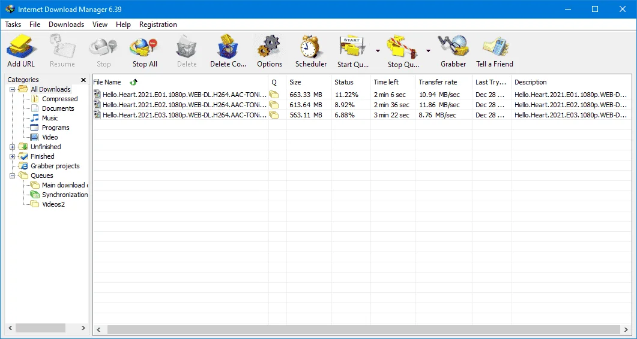The width and height of the screenshot is (637, 339).
Task: Click the 8.76 MB/sec transfer rate
Action: [x=438, y=115]
